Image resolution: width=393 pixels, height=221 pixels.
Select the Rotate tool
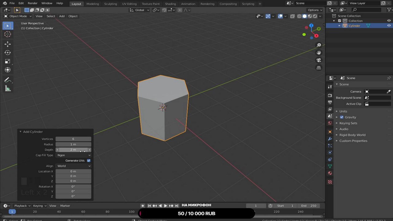tap(8, 53)
